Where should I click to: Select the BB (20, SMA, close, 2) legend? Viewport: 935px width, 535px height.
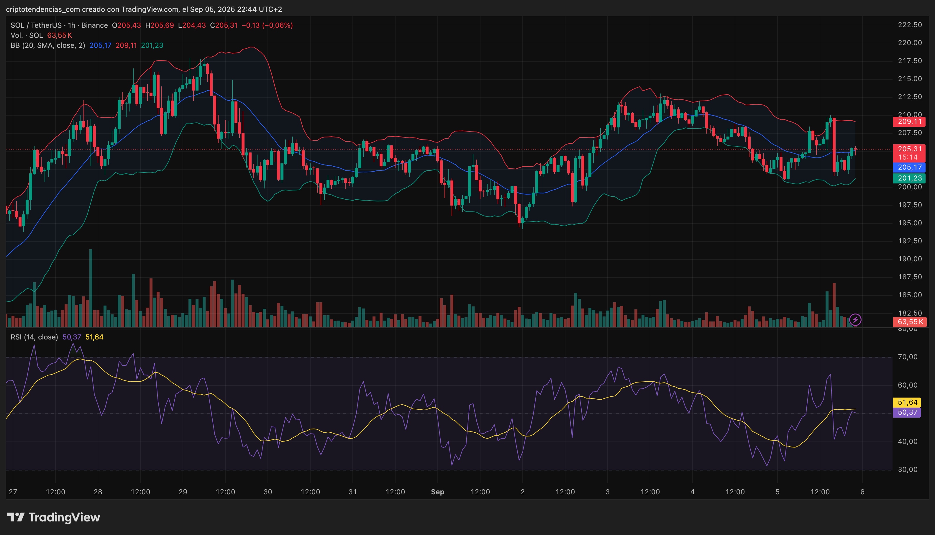[48, 45]
